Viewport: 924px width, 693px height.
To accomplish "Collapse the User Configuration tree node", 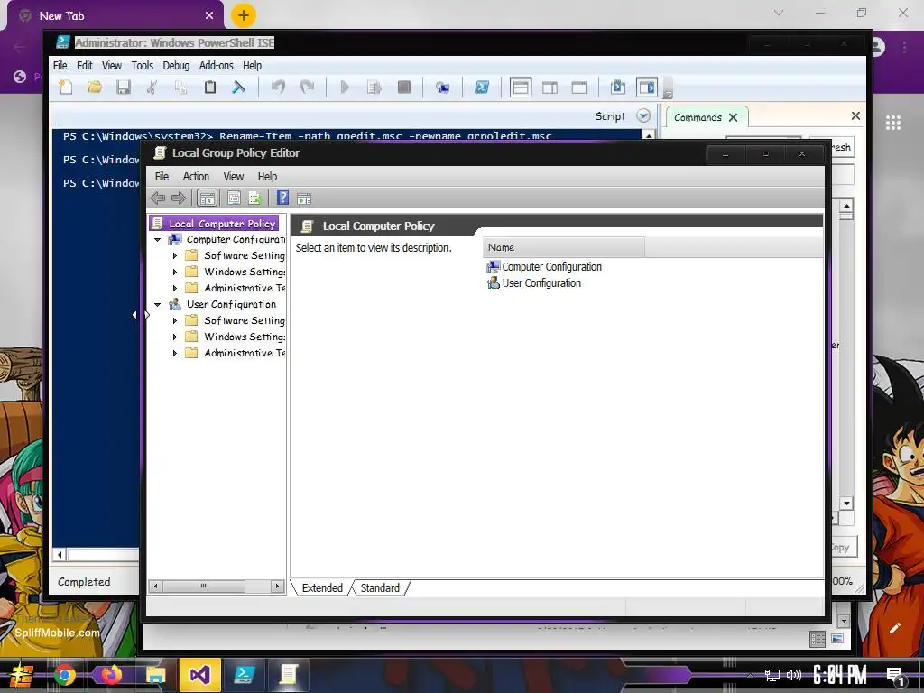I will coord(157,305).
